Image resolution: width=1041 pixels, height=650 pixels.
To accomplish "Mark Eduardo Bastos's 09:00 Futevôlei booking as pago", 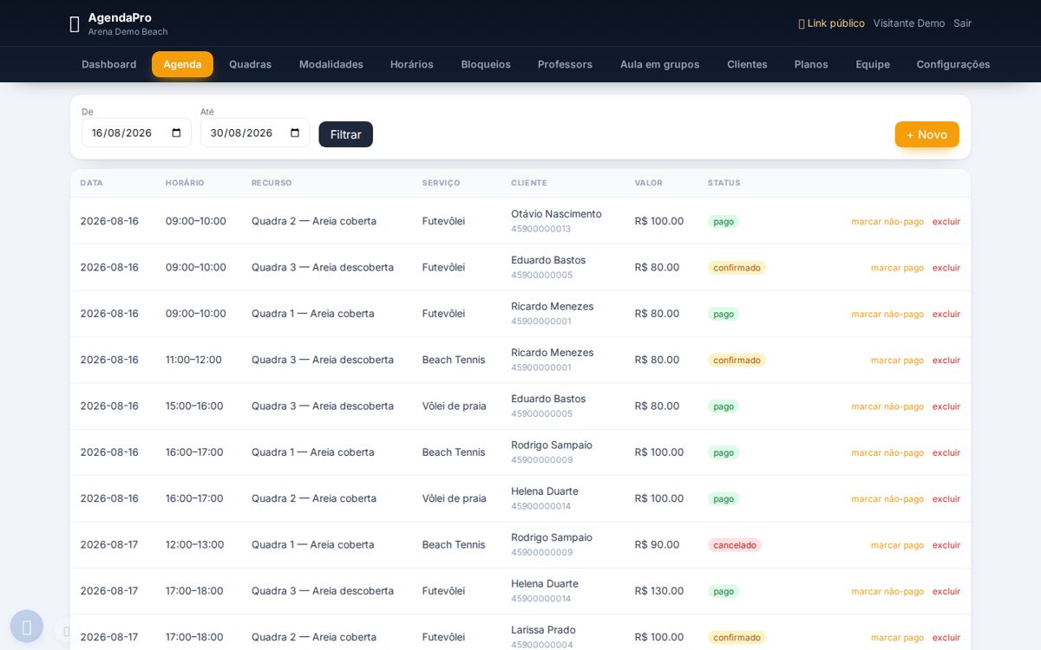I will pyautogui.click(x=897, y=268).
